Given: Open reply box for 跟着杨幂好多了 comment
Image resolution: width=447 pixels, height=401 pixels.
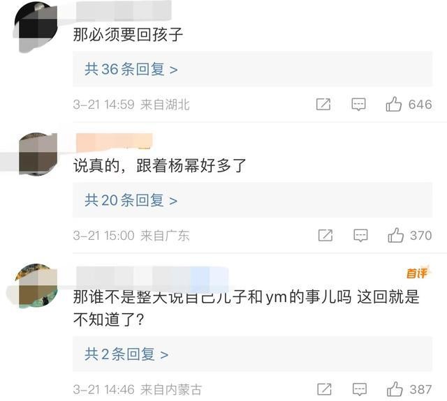Looking at the screenshot, I should tap(360, 235).
